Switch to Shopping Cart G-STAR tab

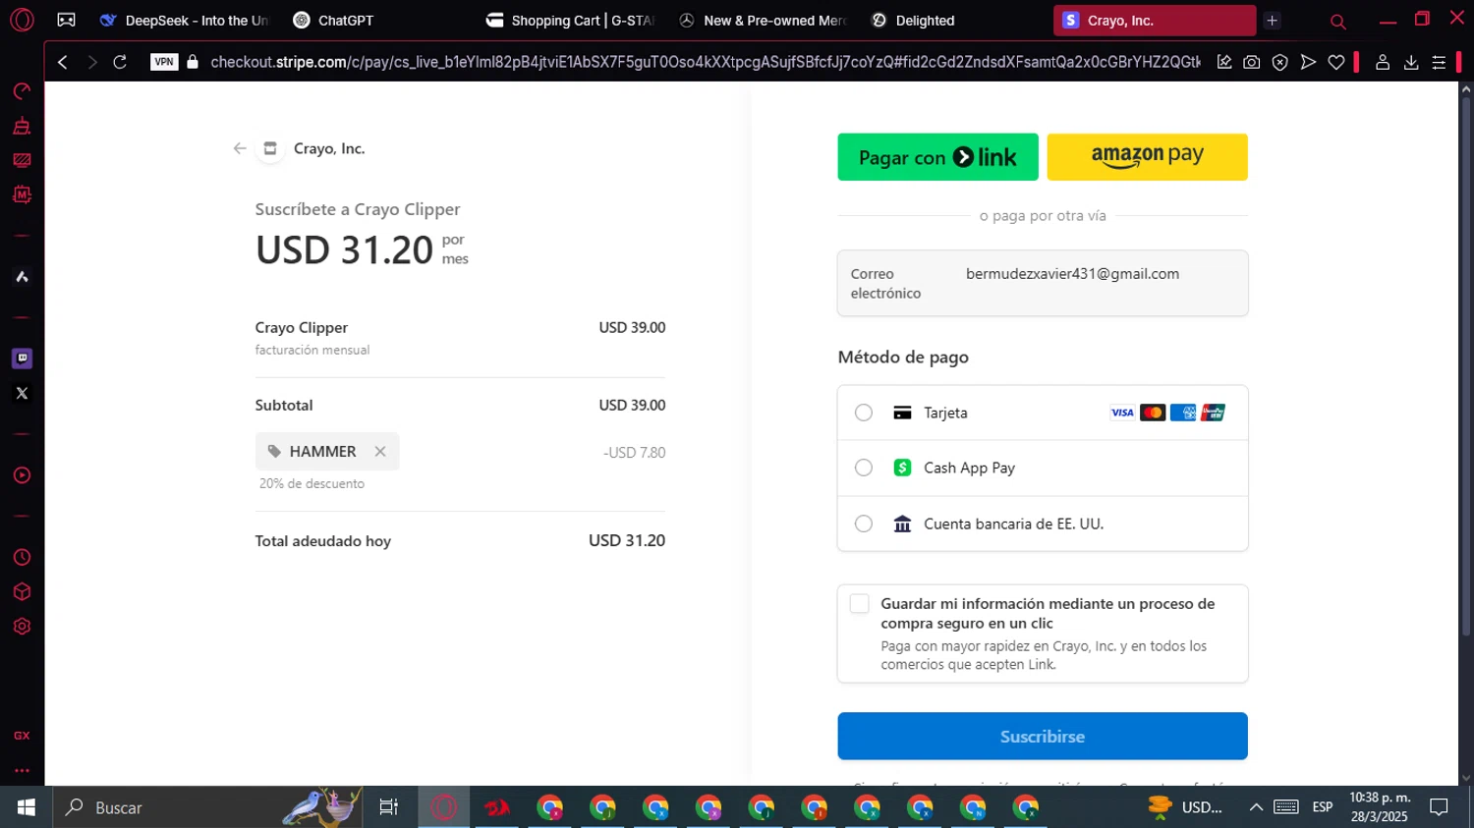(570, 21)
